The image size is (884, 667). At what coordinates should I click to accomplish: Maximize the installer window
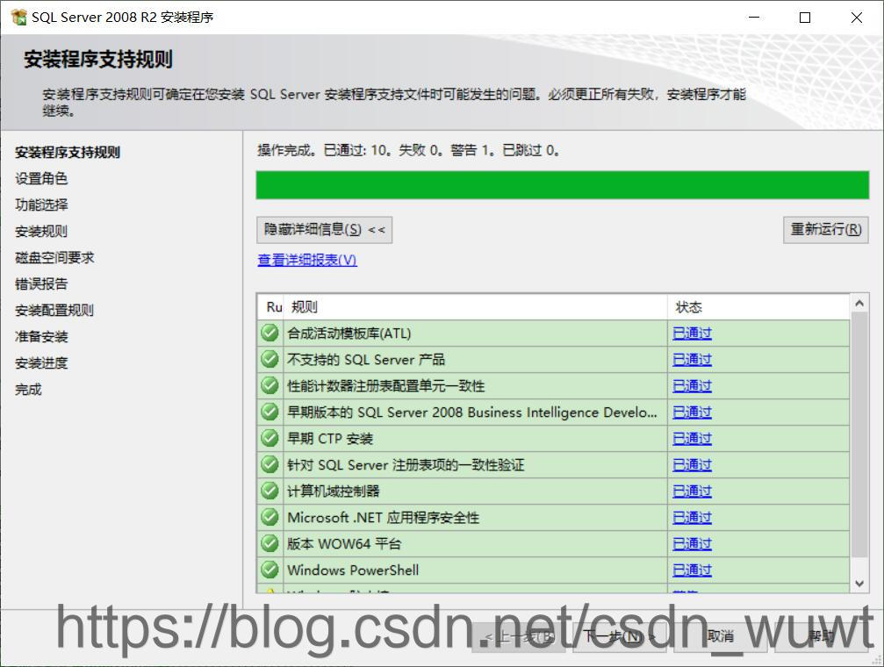[x=805, y=18]
